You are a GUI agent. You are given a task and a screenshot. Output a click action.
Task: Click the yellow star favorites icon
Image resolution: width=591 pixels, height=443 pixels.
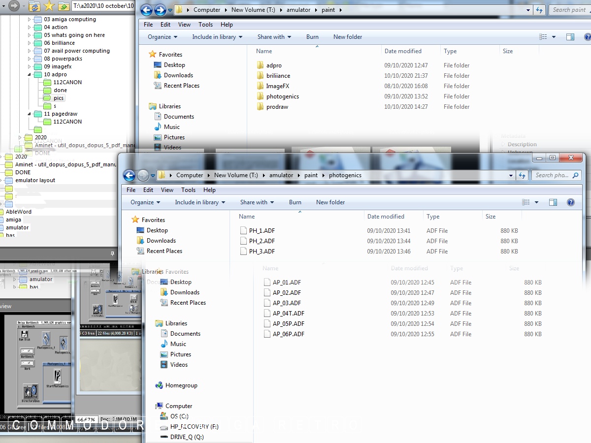point(49,6)
